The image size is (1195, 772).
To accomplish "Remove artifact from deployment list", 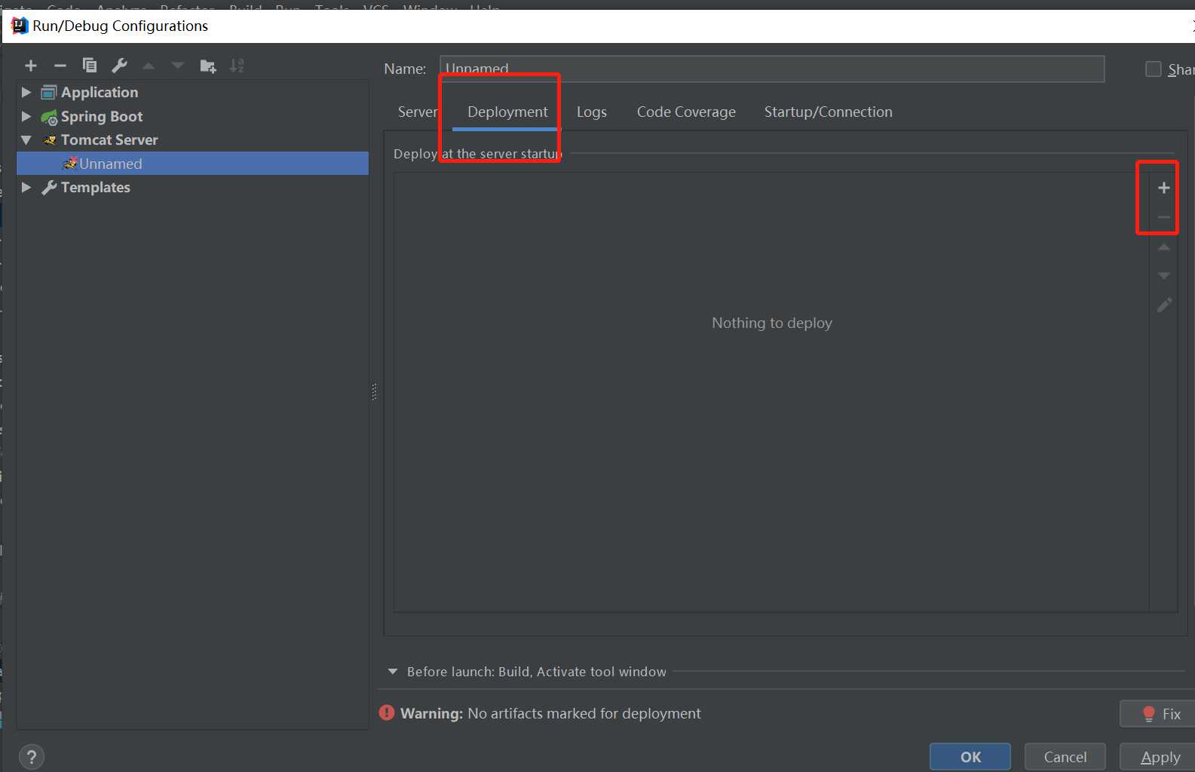I will pos(1164,217).
